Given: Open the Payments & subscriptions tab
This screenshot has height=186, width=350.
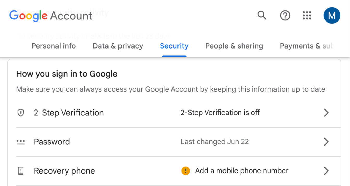Looking at the screenshot, I should point(306,46).
